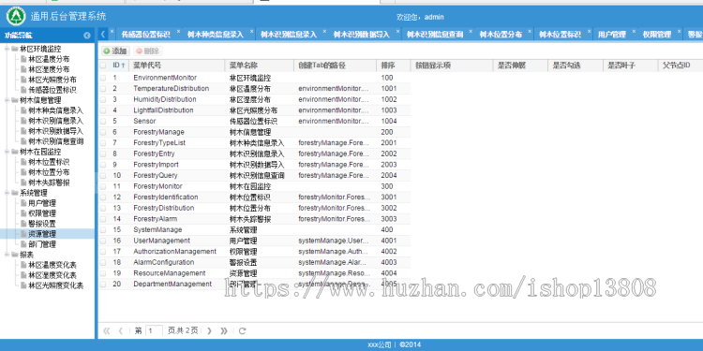The image size is (703, 351).
Task: Click the ResourceManagement menu code cell
Action: 170,273
